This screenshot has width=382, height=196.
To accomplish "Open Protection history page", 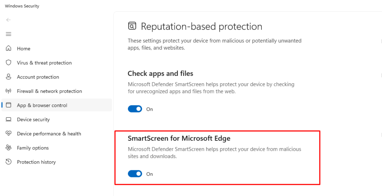I will point(36,162).
